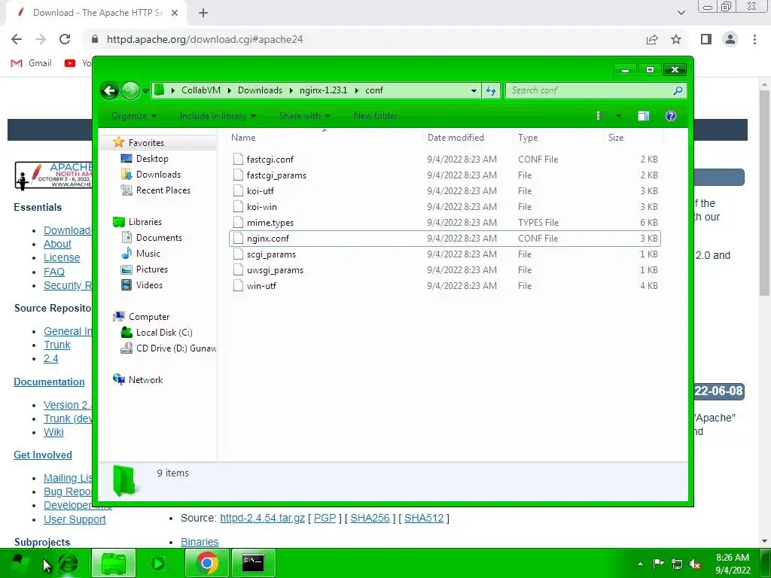This screenshot has height=578, width=771.
Task: Click New folder button
Action: pos(375,116)
